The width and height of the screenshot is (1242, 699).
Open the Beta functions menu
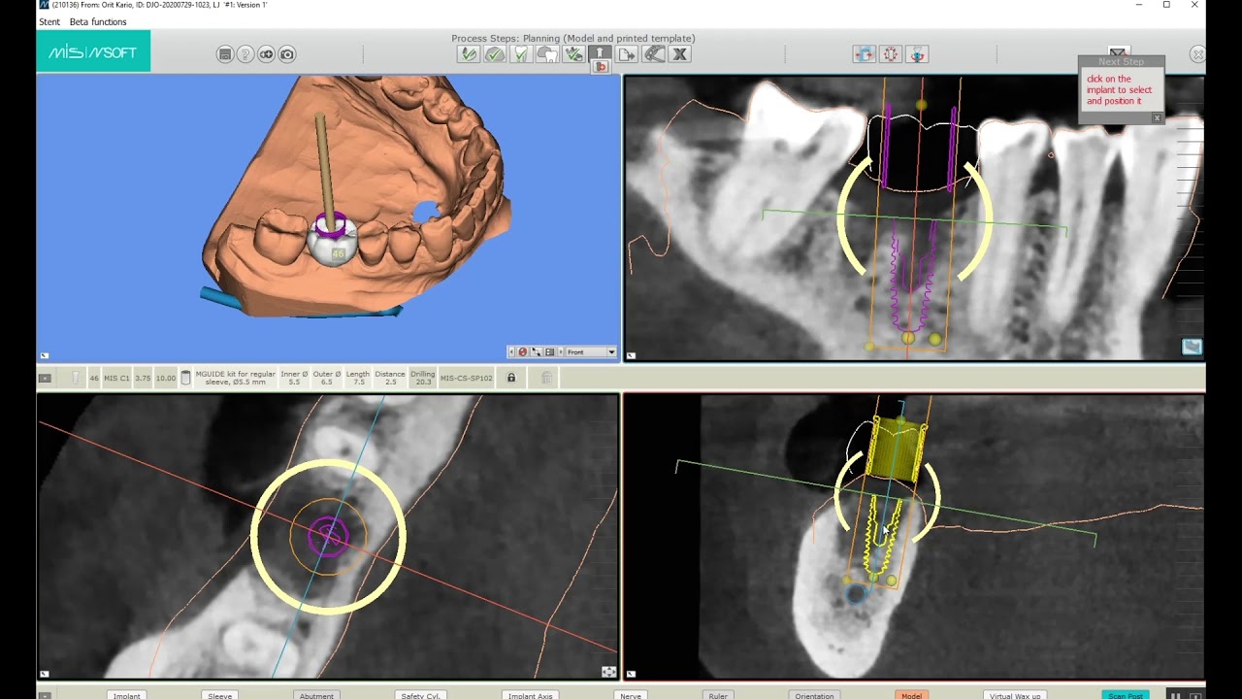pyautogui.click(x=98, y=21)
